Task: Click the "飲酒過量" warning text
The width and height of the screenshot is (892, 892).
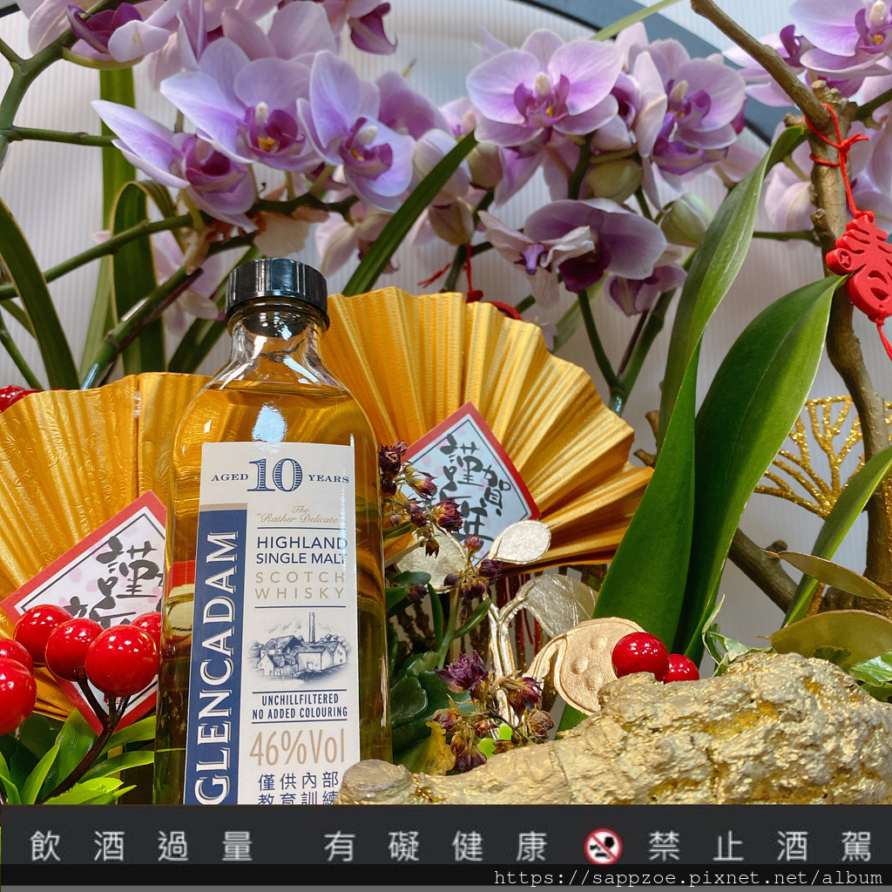Action: click(142, 846)
